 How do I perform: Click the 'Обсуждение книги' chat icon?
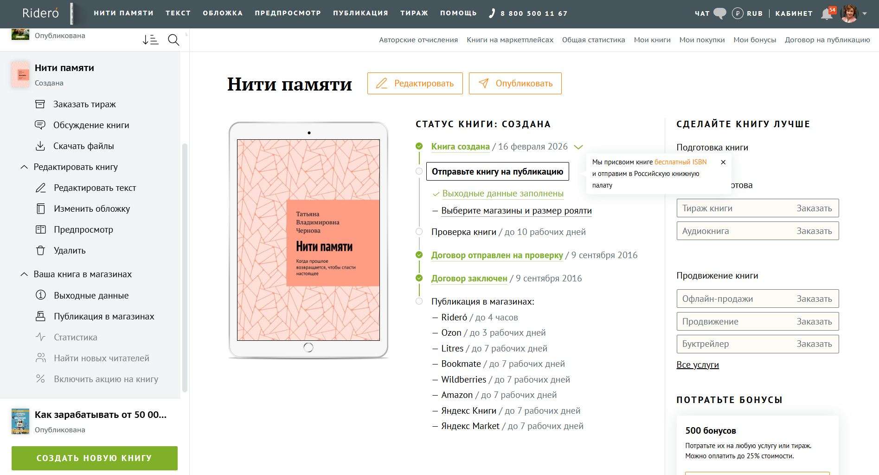40,125
